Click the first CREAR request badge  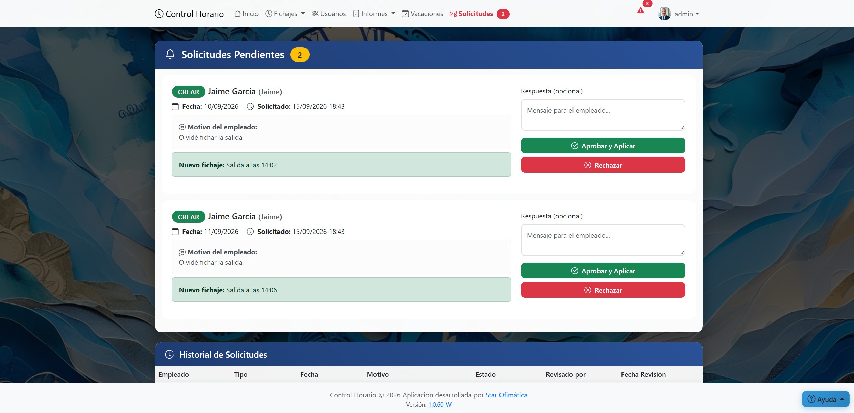(189, 92)
